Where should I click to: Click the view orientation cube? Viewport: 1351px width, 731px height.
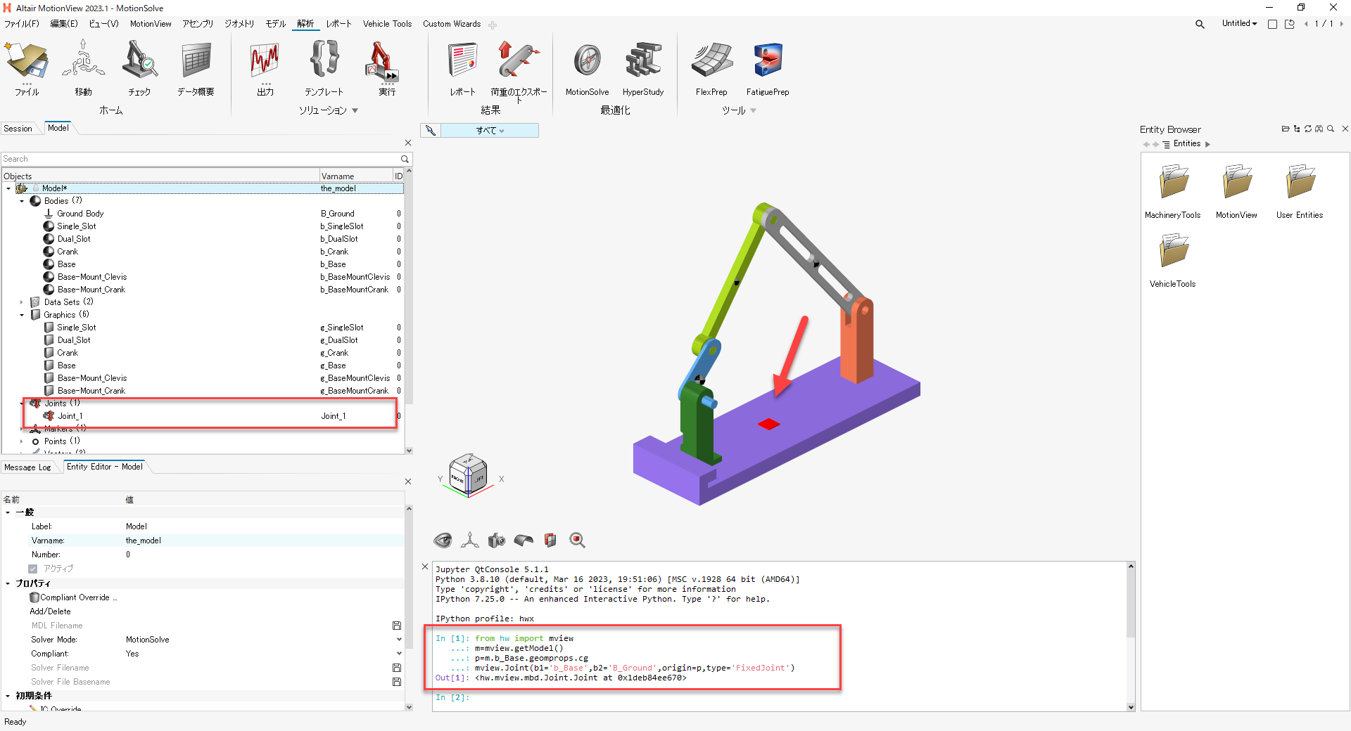tap(468, 474)
